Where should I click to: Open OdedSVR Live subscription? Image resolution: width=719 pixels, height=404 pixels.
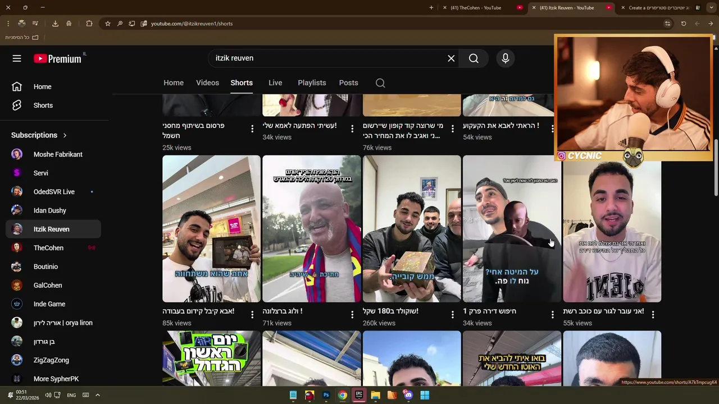point(53,192)
